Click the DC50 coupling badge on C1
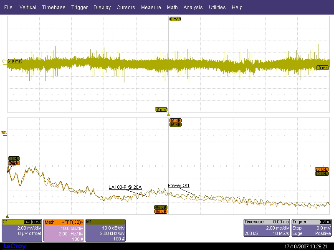The image size is (334, 250). tap(36, 222)
